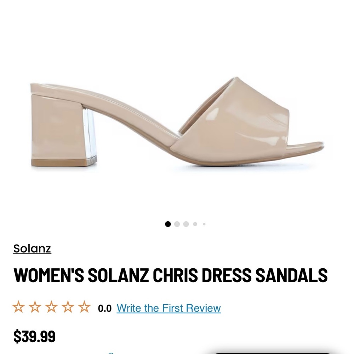Viewport: 354px width, 354px height.
Task: Open the last gallery image via smallest dot
Action: pos(204,224)
